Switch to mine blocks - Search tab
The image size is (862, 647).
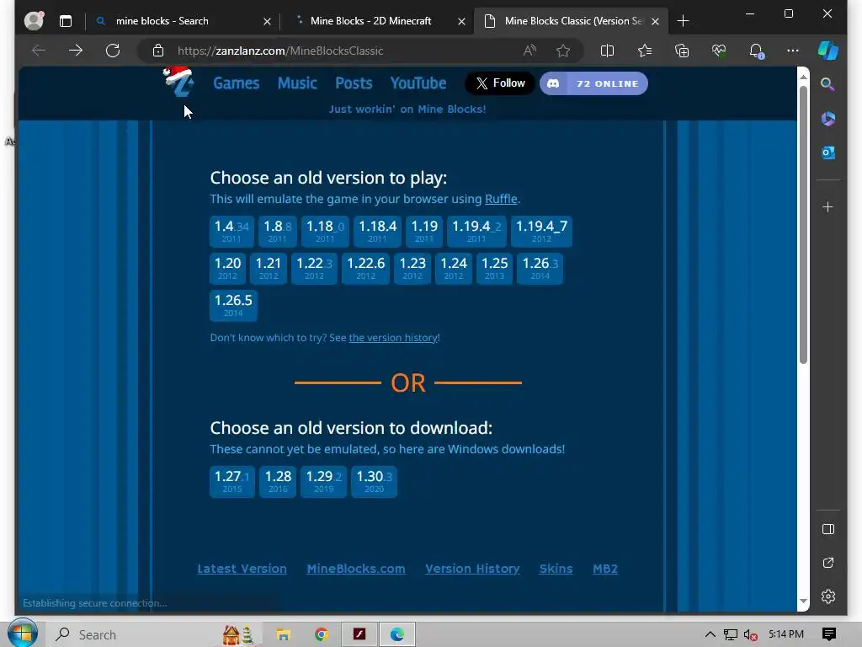tap(162, 21)
